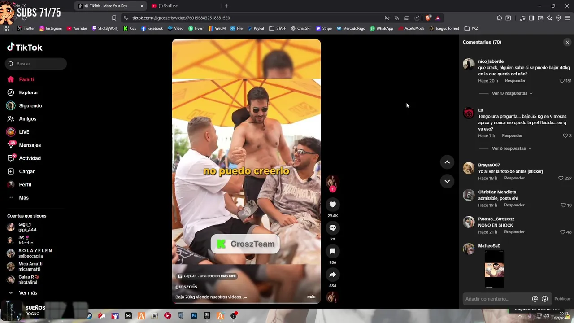Open emoji picker in comment box
The width and height of the screenshot is (574, 323).
545,299
